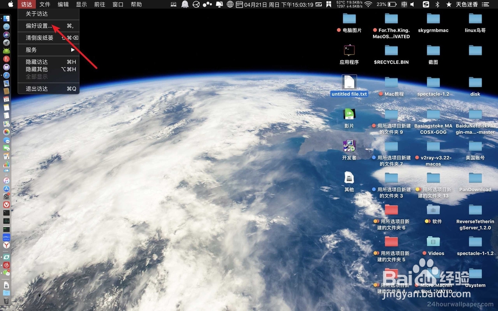498x311 pixels.
Task: Select 隐藏其他 menu item
Action: (48, 69)
